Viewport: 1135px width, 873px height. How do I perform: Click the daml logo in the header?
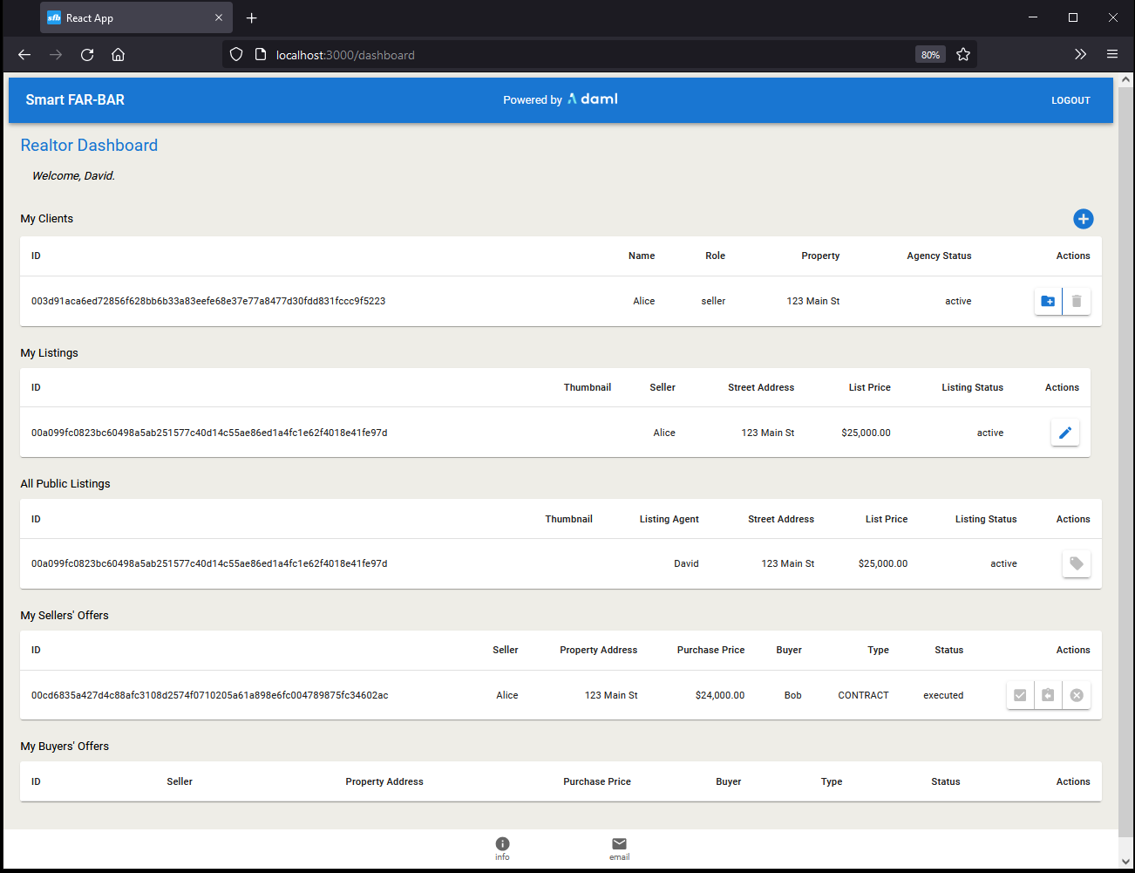(593, 99)
